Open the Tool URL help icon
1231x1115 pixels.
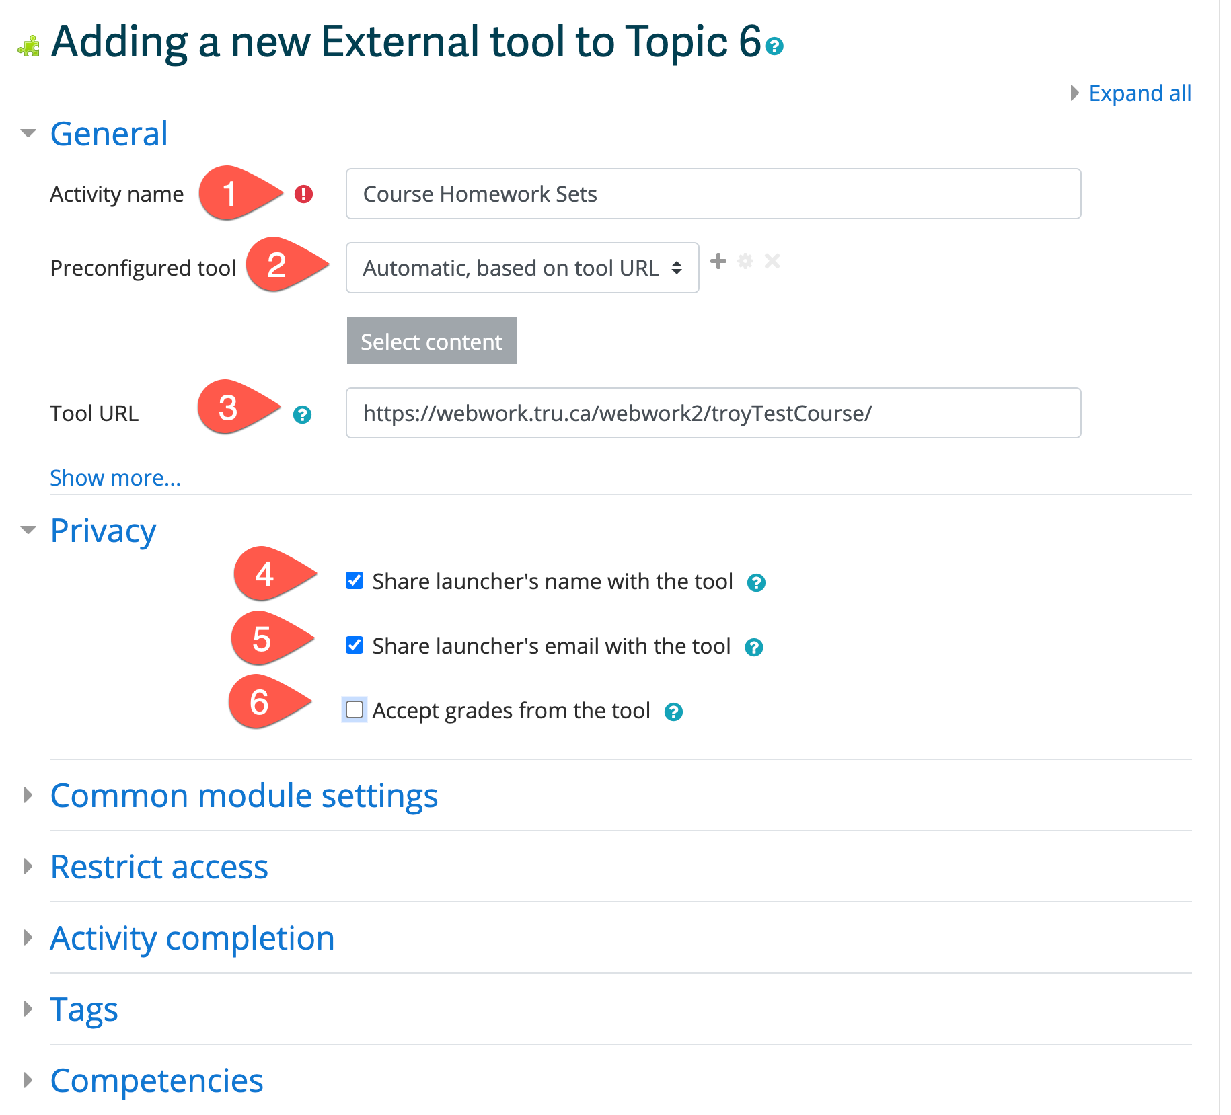[x=302, y=415]
